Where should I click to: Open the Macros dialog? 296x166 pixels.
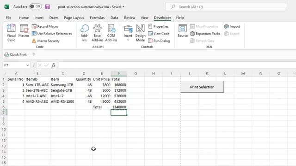click(24, 31)
